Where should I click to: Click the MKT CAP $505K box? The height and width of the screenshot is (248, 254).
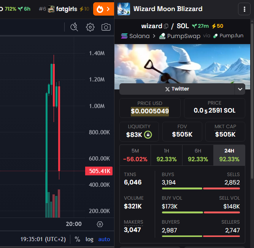[x=225, y=132]
